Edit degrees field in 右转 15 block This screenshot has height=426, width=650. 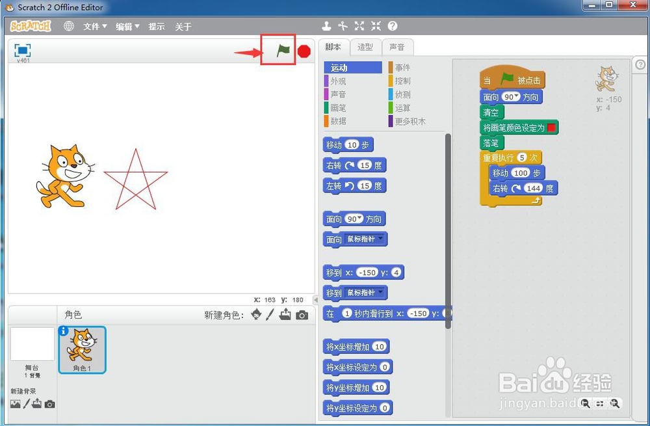(365, 165)
